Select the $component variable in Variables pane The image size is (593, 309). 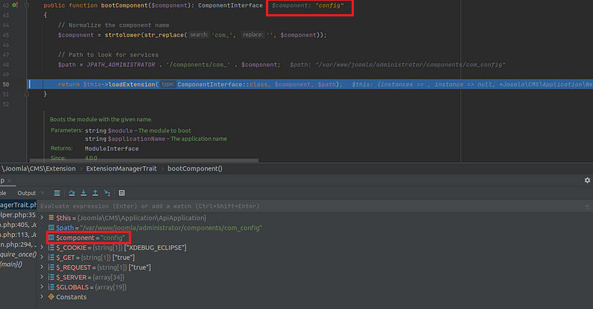(89, 238)
